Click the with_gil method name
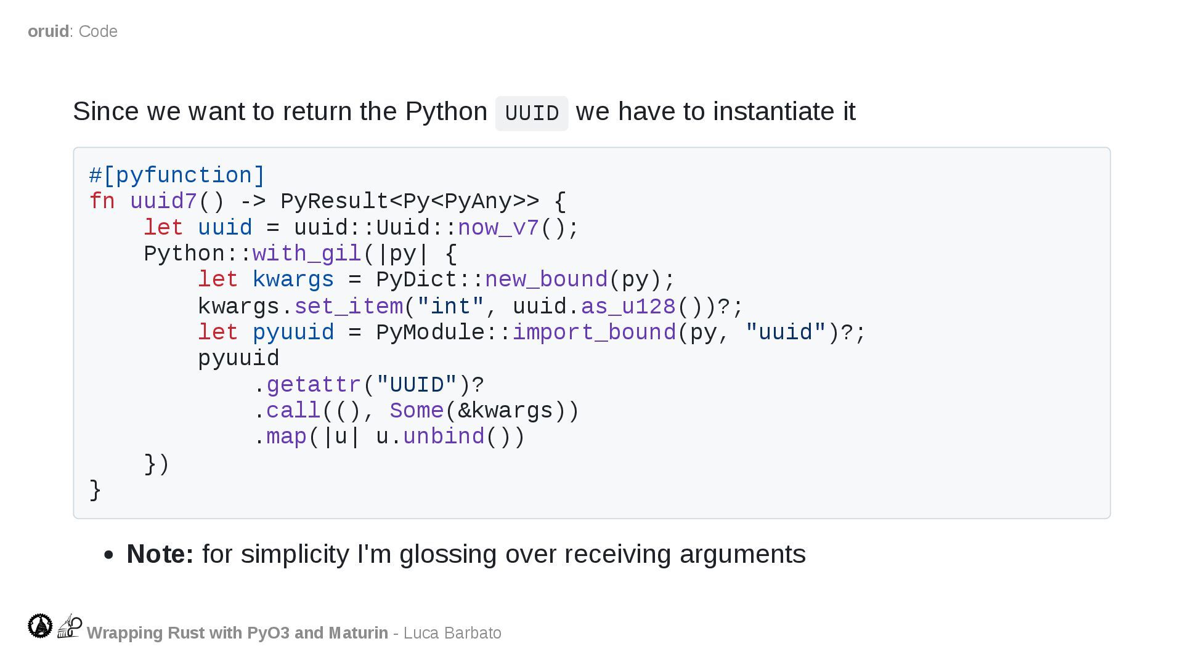 coord(306,254)
